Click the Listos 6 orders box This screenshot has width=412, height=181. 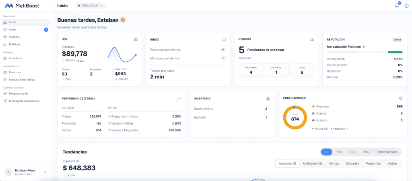pos(302,70)
